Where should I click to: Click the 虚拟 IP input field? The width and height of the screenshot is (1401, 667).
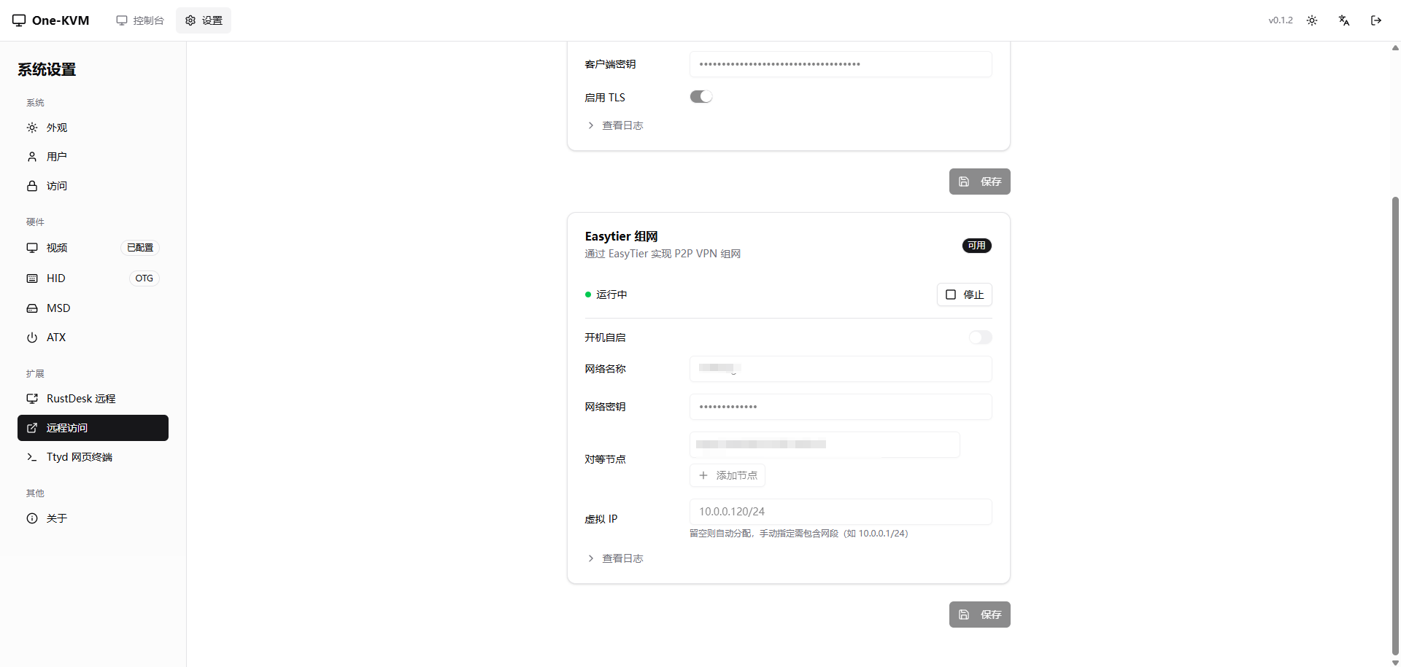[840, 512]
